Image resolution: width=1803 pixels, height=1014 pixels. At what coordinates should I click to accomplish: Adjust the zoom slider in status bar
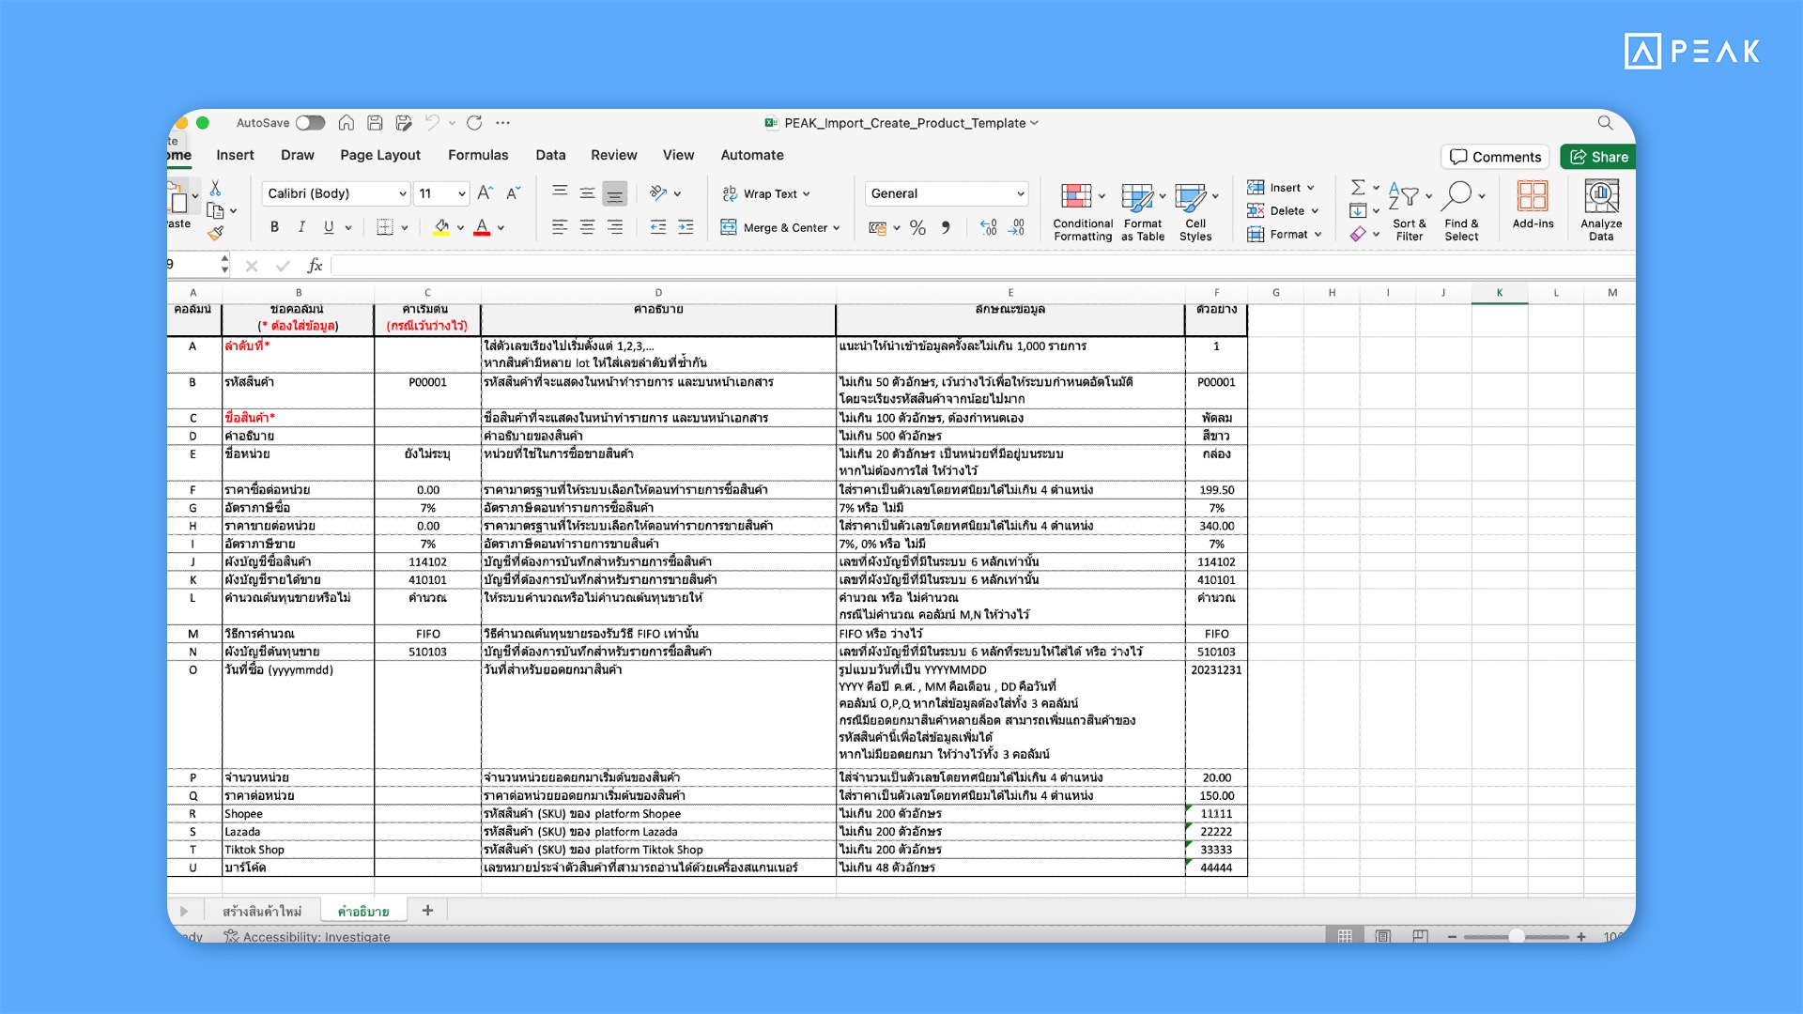point(1517,936)
